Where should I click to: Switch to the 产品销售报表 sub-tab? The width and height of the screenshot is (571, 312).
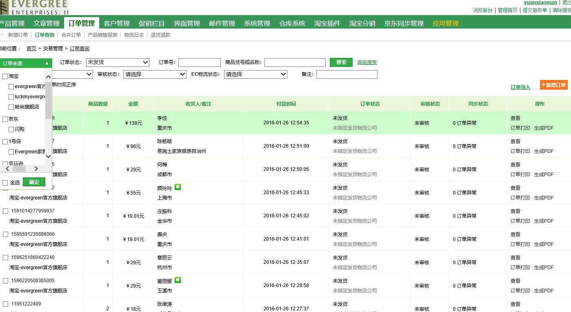tap(102, 35)
